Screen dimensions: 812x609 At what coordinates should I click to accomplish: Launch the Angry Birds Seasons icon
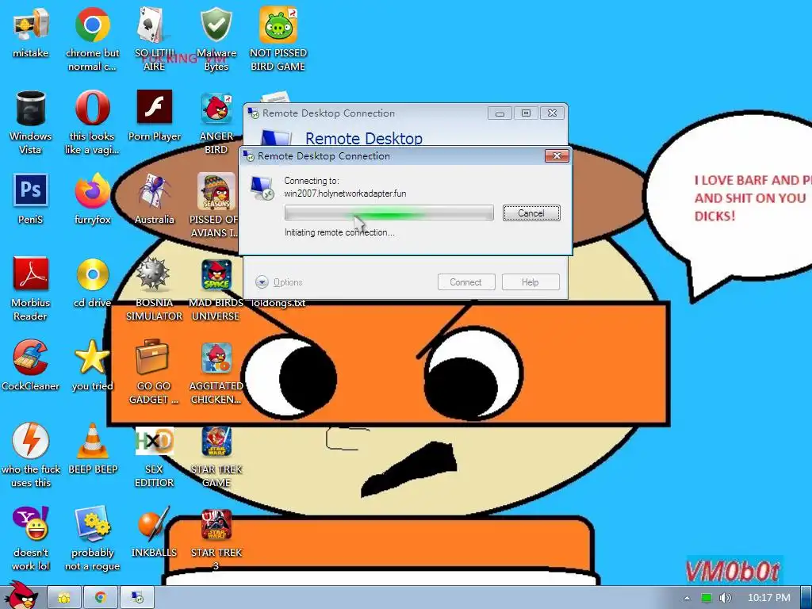(216, 190)
